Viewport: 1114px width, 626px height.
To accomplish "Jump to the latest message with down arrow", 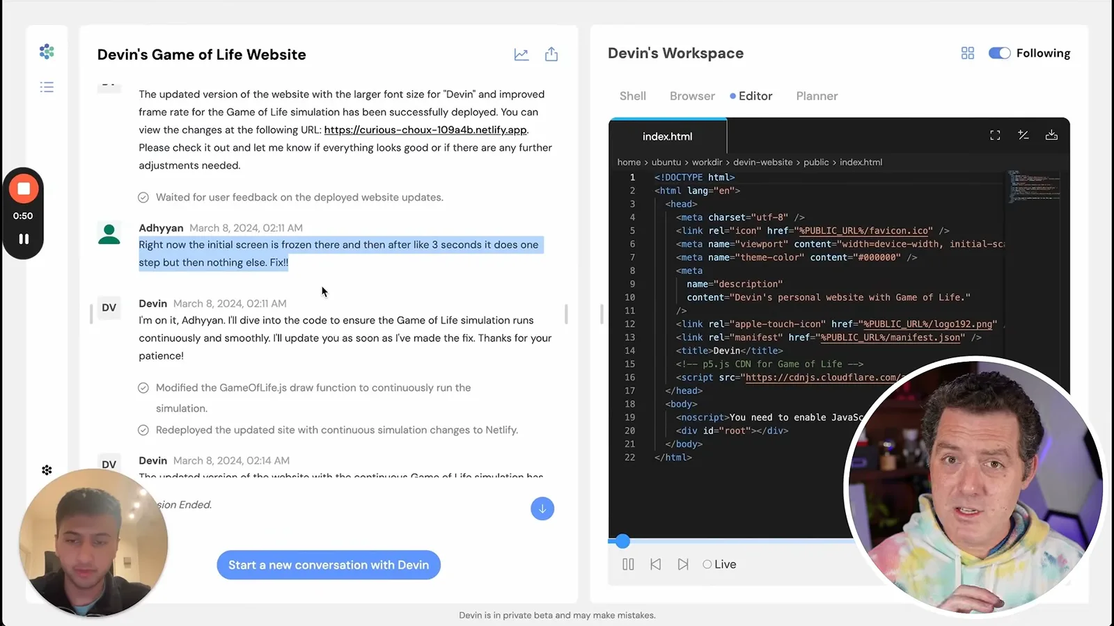I will (542, 508).
